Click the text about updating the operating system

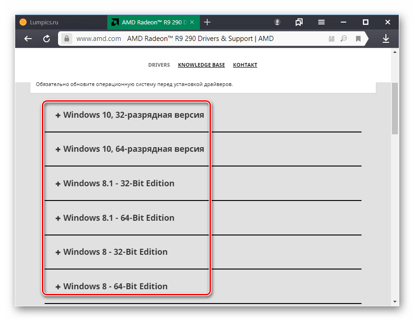[x=134, y=85]
